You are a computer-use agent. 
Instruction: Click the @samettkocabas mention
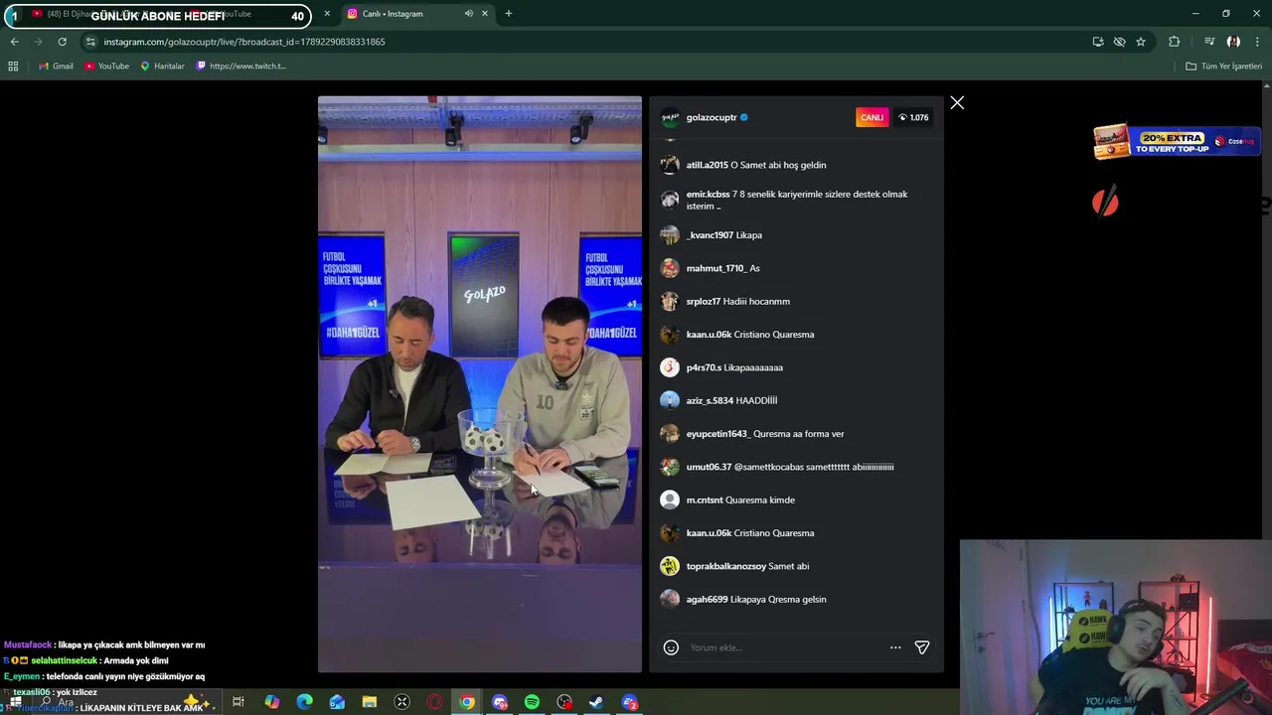[x=768, y=467]
